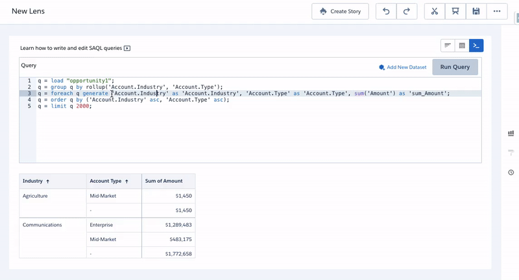
Task: Click the Industry sort arrow
Action: pyautogui.click(x=47, y=181)
